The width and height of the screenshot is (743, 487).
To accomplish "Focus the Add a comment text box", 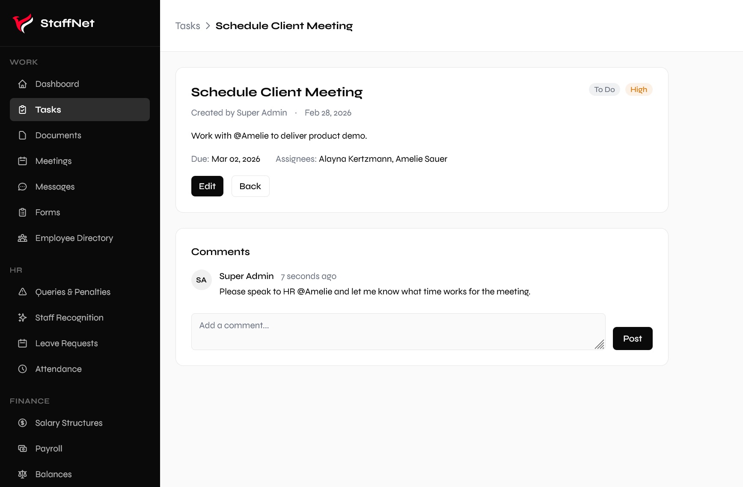I will (x=398, y=331).
